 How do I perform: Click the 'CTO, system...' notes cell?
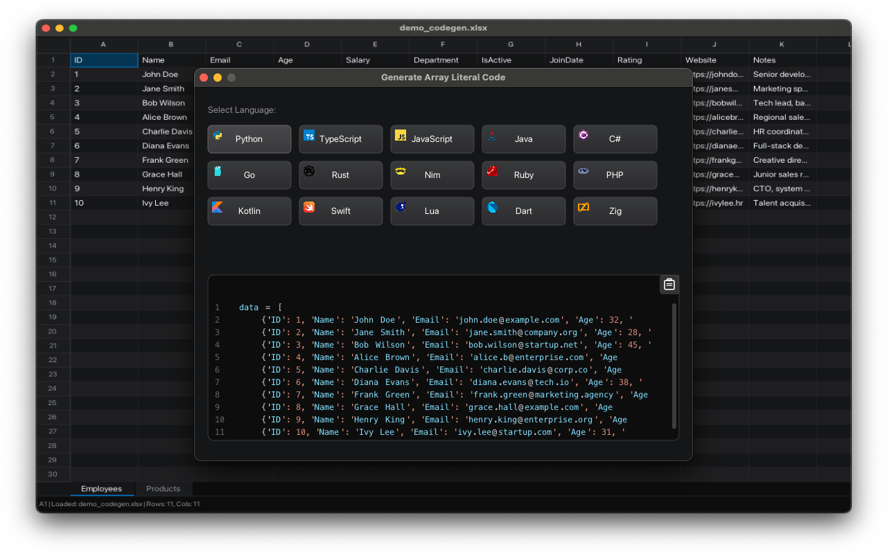coord(782,188)
